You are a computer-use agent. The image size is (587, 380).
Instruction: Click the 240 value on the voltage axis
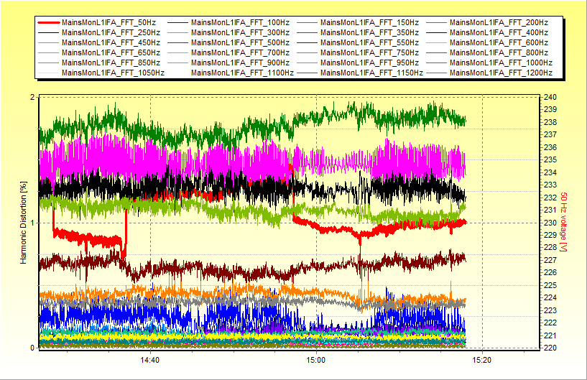coord(550,97)
